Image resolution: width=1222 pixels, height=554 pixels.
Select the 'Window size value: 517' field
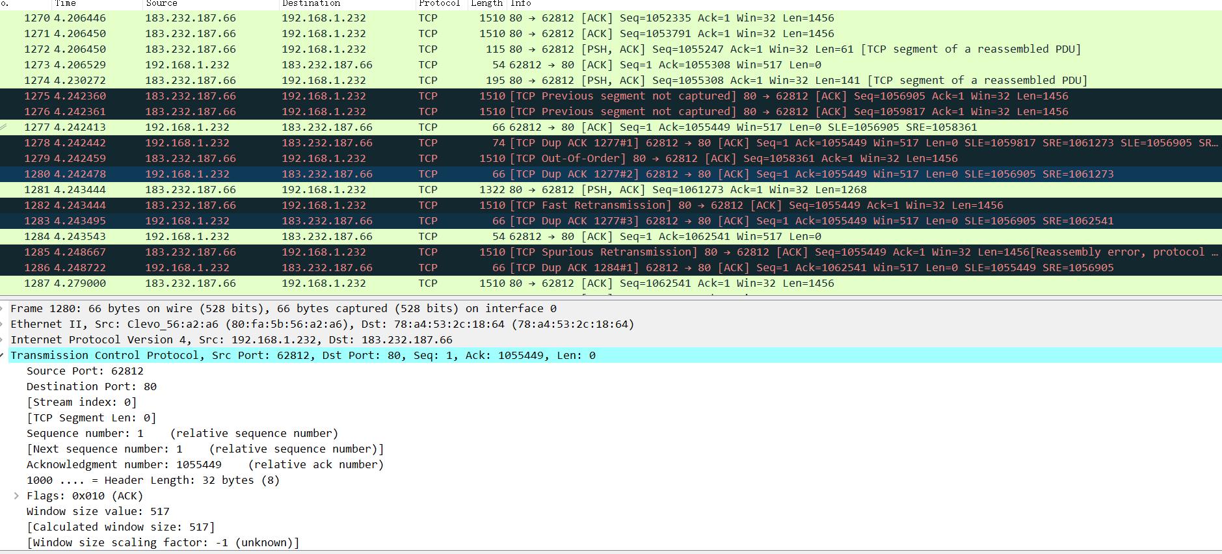[98, 512]
